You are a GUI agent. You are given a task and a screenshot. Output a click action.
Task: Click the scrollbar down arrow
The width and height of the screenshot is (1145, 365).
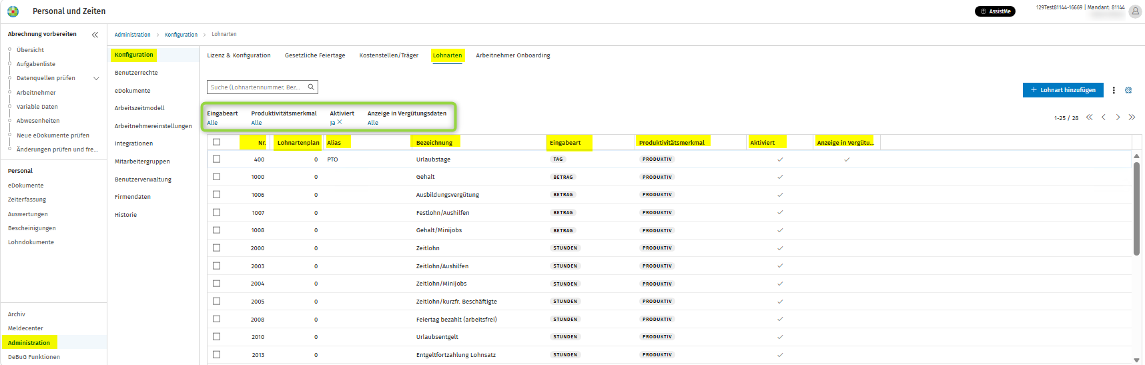click(x=1136, y=360)
